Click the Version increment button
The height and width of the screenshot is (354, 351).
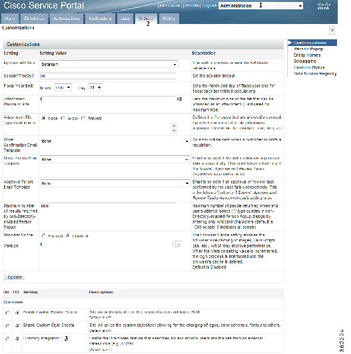coord(178,244)
